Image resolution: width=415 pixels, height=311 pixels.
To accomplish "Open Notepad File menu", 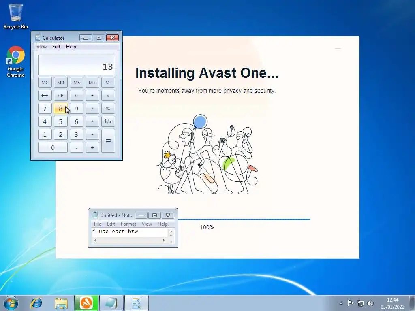I will point(98,224).
